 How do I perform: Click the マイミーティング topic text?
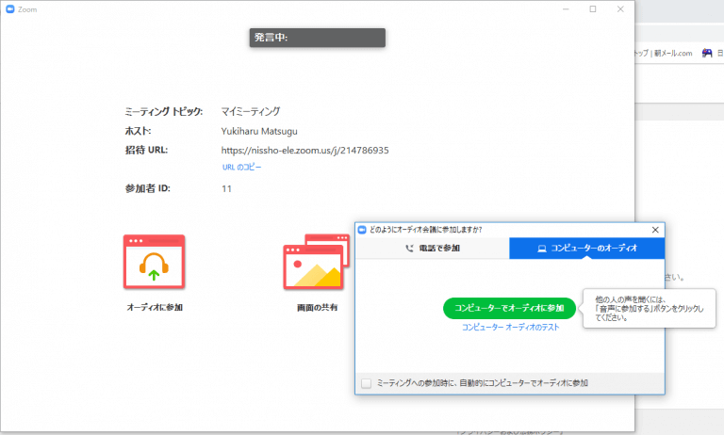pyautogui.click(x=250, y=111)
